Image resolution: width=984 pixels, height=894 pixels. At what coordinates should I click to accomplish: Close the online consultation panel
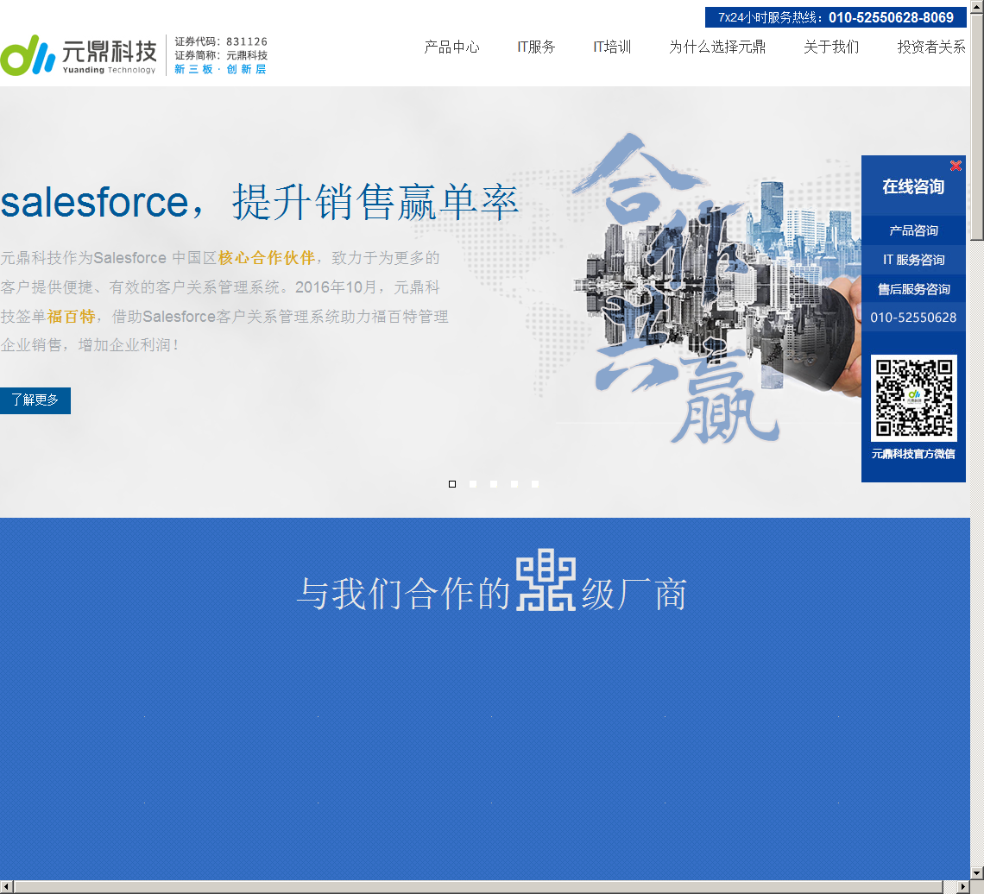point(956,166)
